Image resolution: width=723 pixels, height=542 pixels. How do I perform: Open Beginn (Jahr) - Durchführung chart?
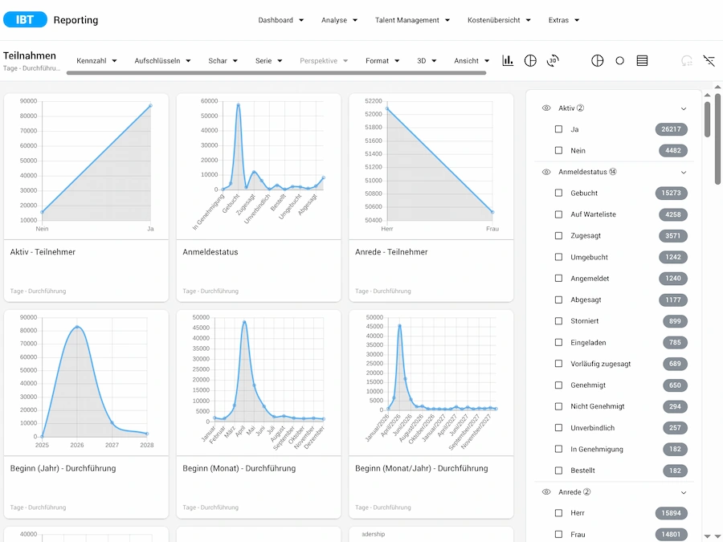pyautogui.click(x=86, y=414)
